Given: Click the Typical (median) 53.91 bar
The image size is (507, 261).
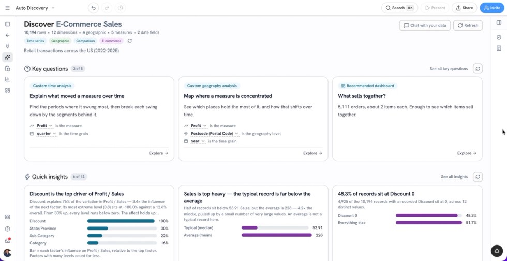Looking at the screenshot, I should tap(275, 228).
